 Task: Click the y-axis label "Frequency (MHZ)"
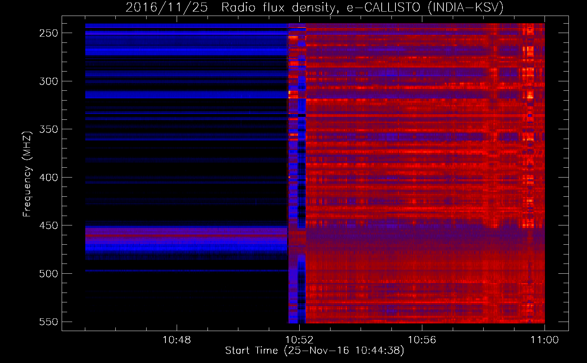coord(27,174)
